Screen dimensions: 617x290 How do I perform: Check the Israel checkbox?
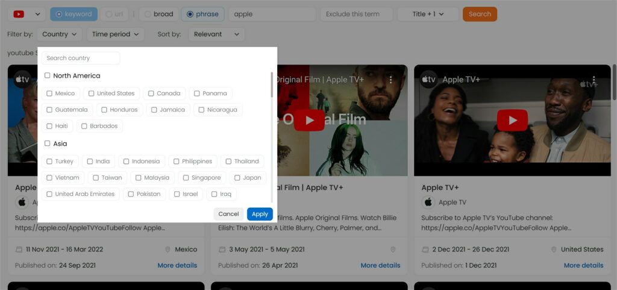(x=177, y=194)
